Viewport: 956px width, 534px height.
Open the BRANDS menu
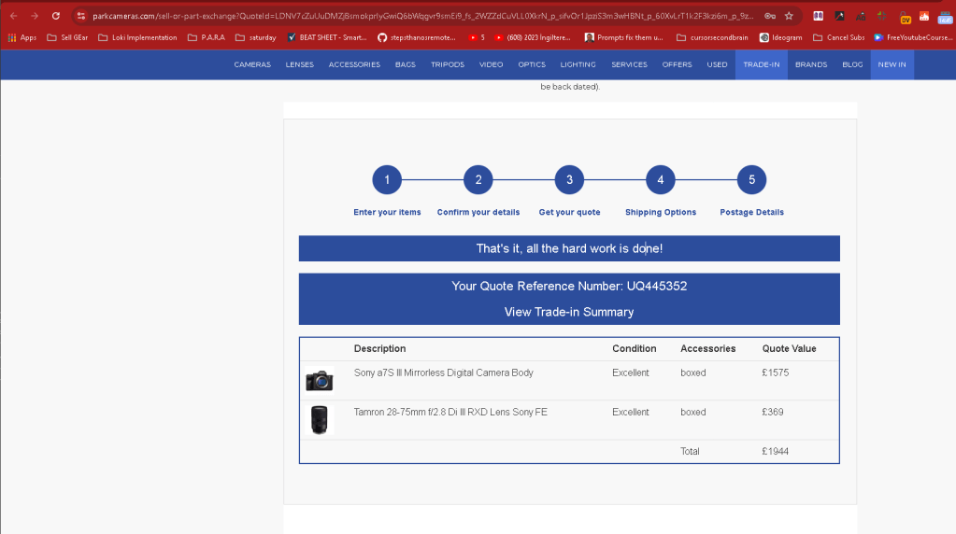pyautogui.click(x=811, y=64)
